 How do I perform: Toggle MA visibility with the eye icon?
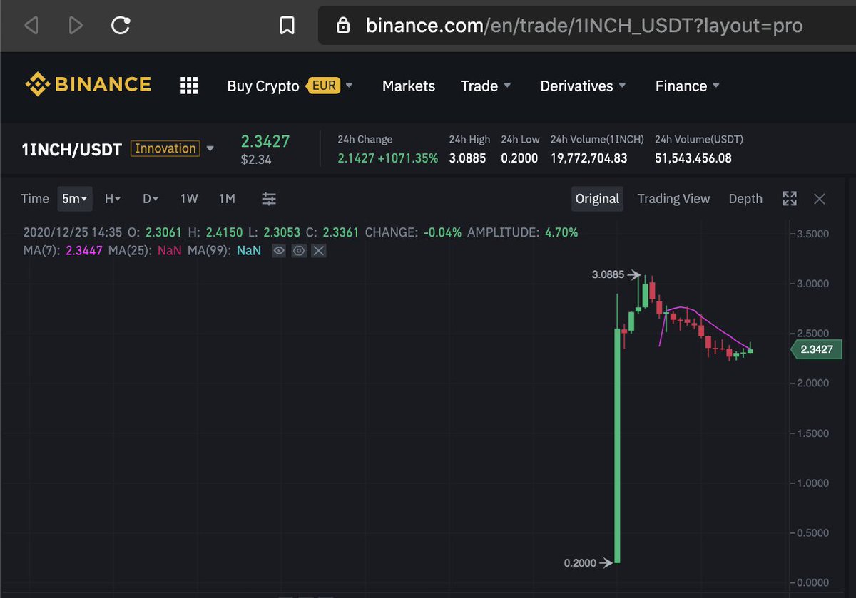click(279, 251)
